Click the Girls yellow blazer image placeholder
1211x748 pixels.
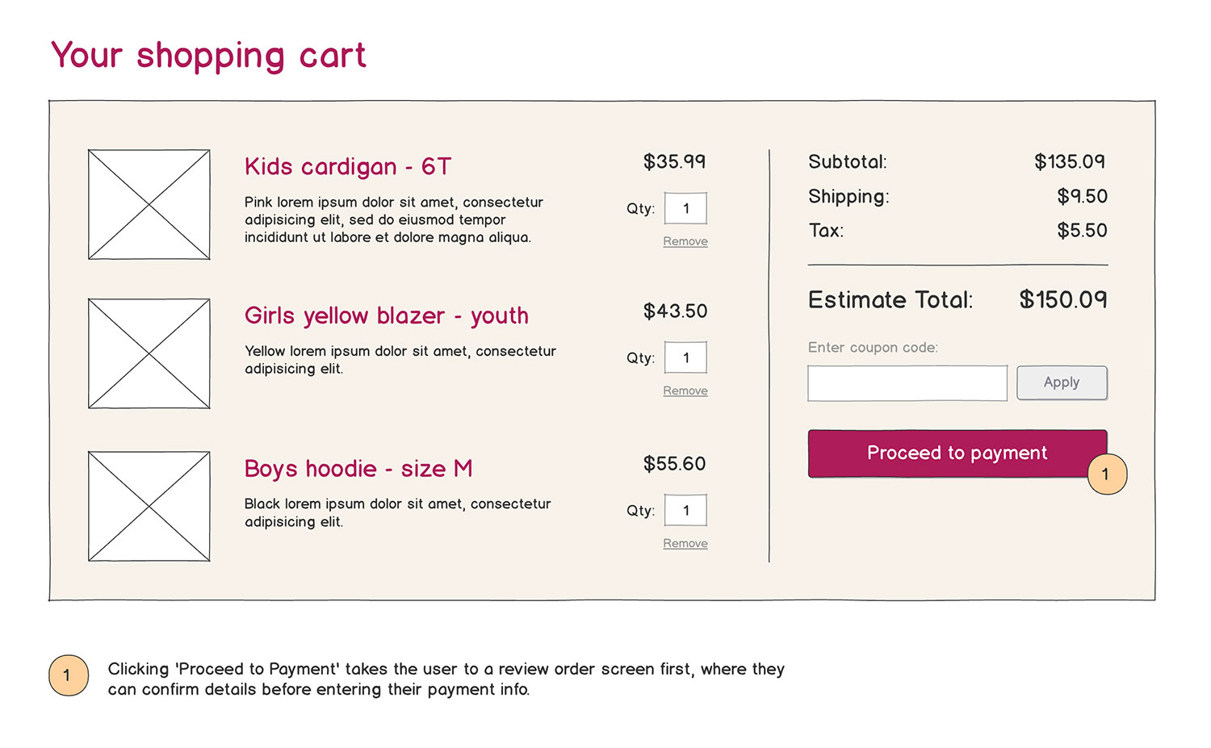point(149,353)
